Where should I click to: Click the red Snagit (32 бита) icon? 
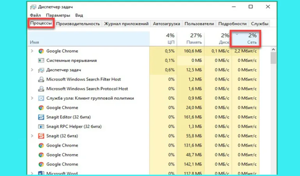41,136
